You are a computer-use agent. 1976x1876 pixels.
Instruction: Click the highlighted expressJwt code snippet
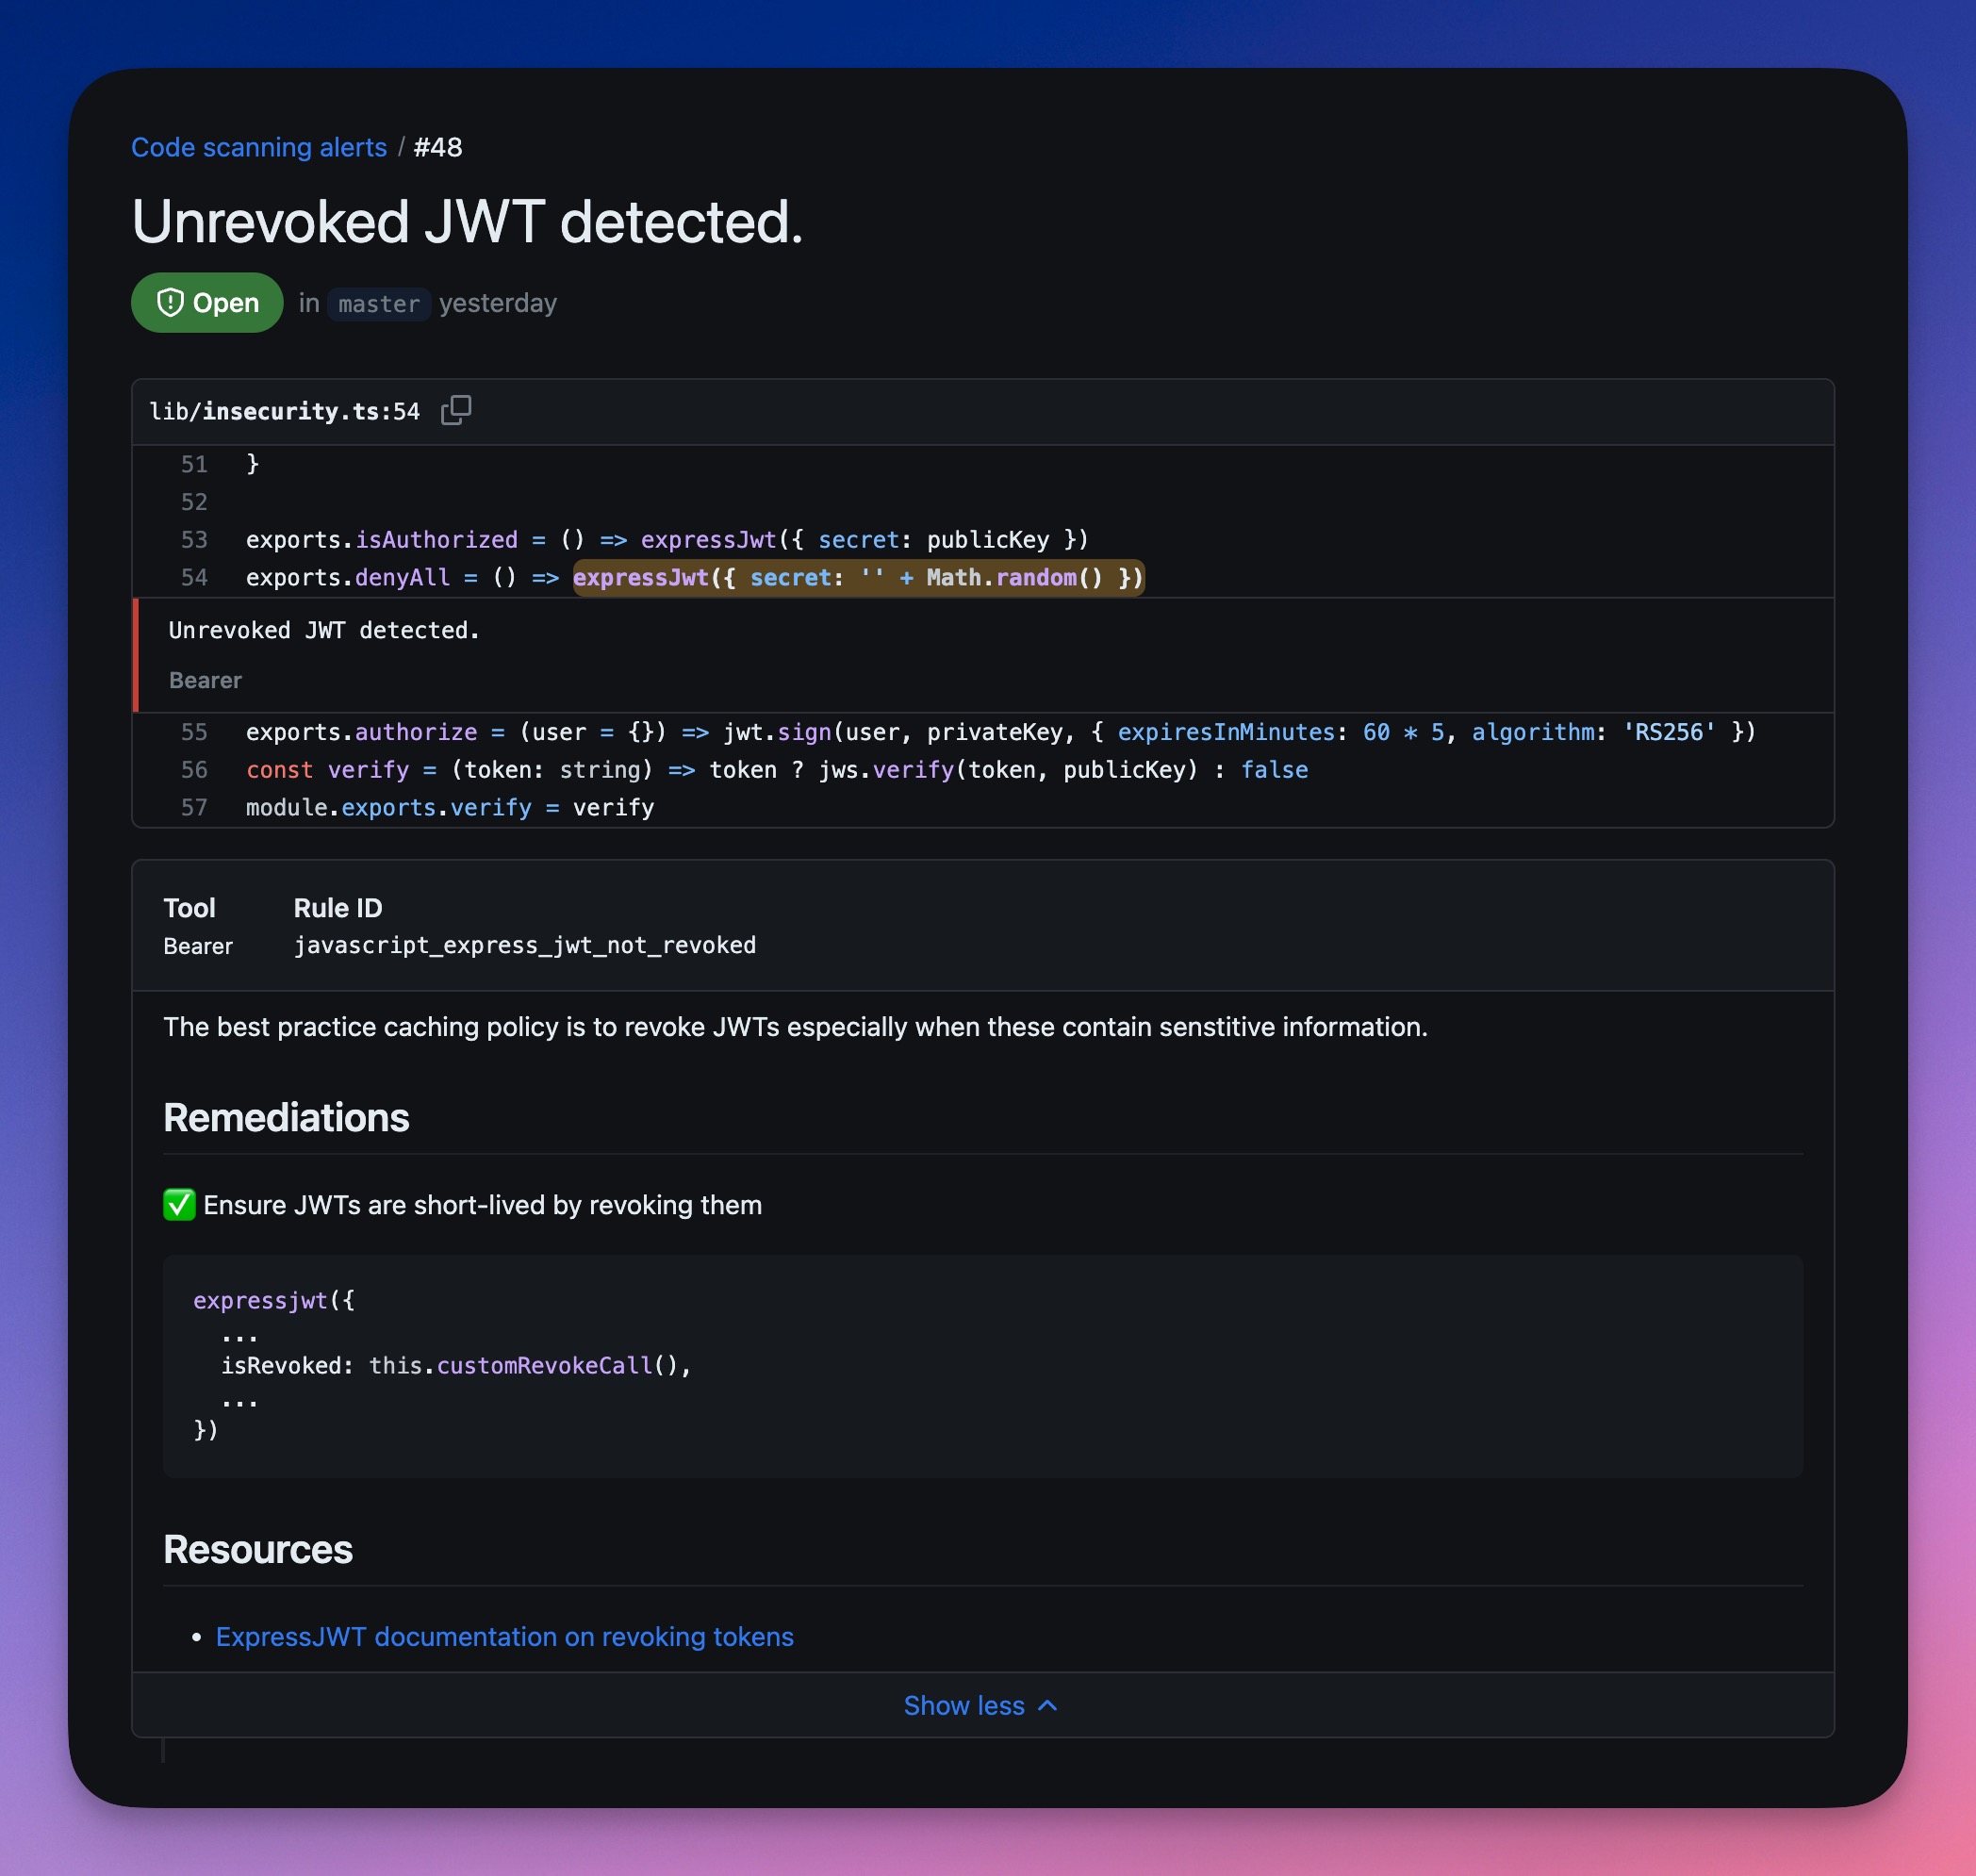click(857, 577)
